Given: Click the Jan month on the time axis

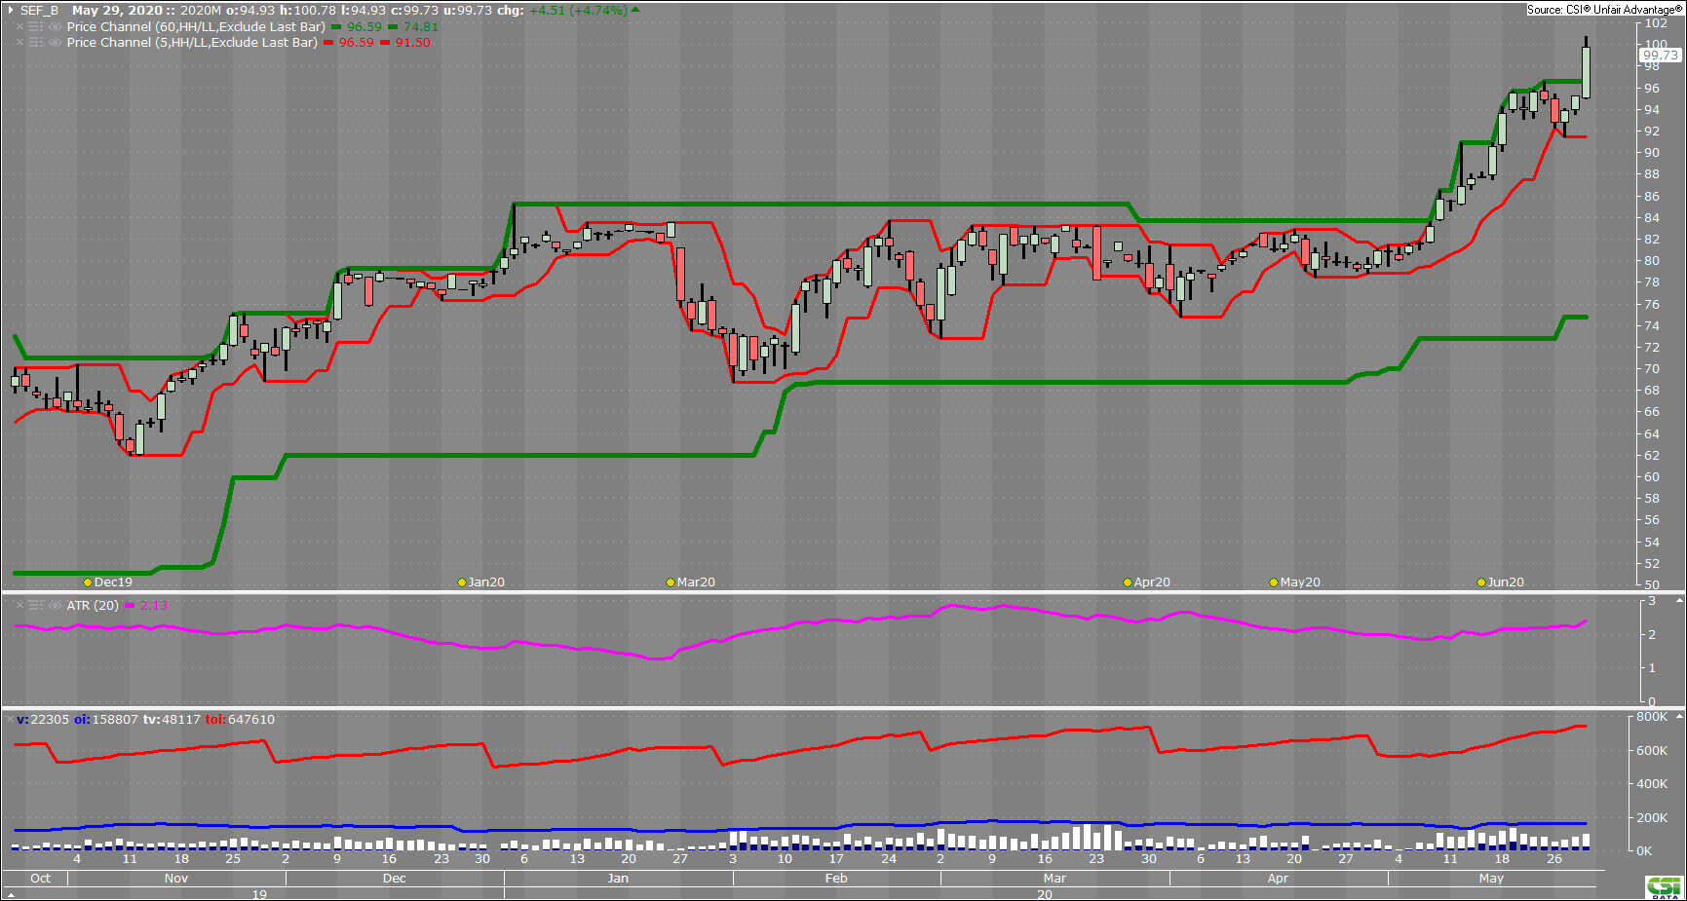Looking at the screenshot, I should coord(618,879).
